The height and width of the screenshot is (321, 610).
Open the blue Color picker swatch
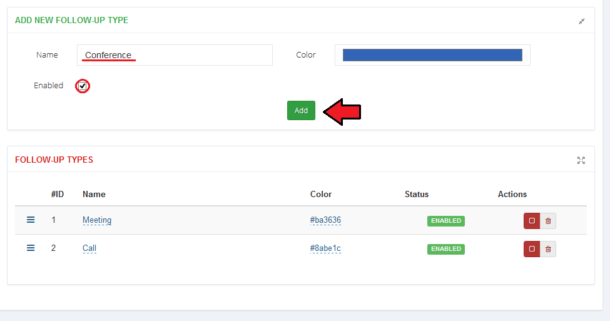pos(432,55)
